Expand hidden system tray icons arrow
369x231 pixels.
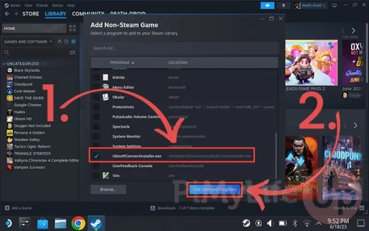pyautogui.click(x=318, y=223)
